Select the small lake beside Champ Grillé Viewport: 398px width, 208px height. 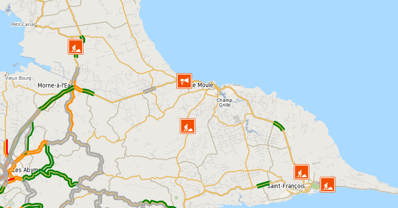(x=223, y=94)
